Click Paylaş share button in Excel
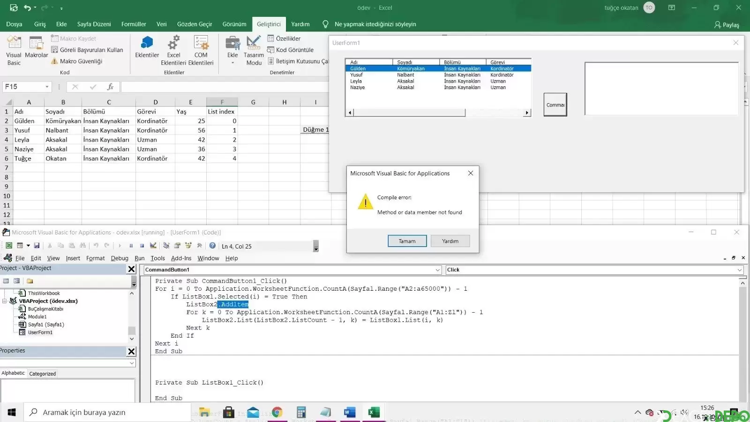Screen dimensions: 750x422 pyautogui.click(x=727, y=25)
